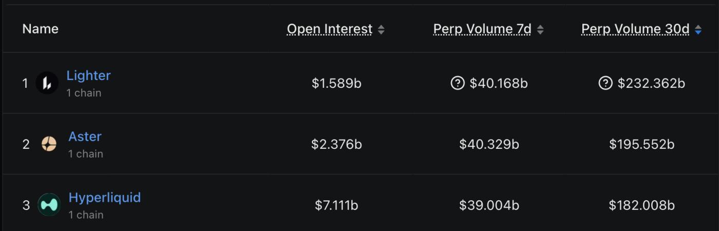Sort table by Open Interest header
The image size is (719, 231).
click(x=329, y=29)
